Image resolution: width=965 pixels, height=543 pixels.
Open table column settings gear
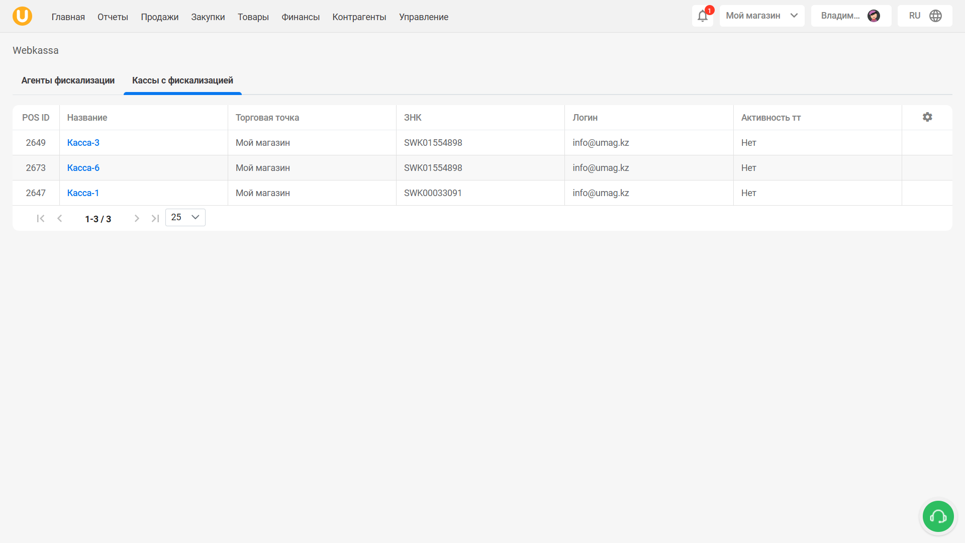(927, 117)
